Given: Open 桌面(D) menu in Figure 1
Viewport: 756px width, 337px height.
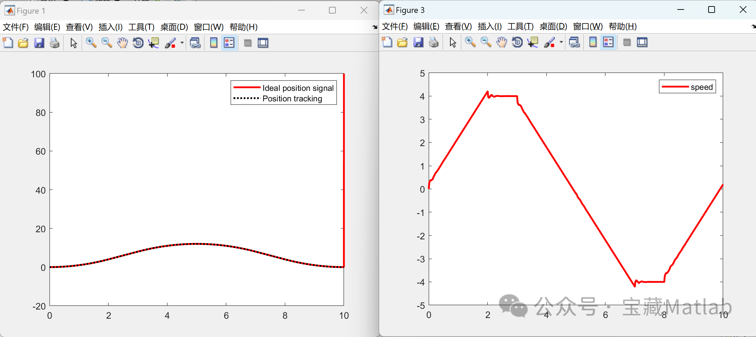Looking at the screenshot, I should tap(174, 27).
